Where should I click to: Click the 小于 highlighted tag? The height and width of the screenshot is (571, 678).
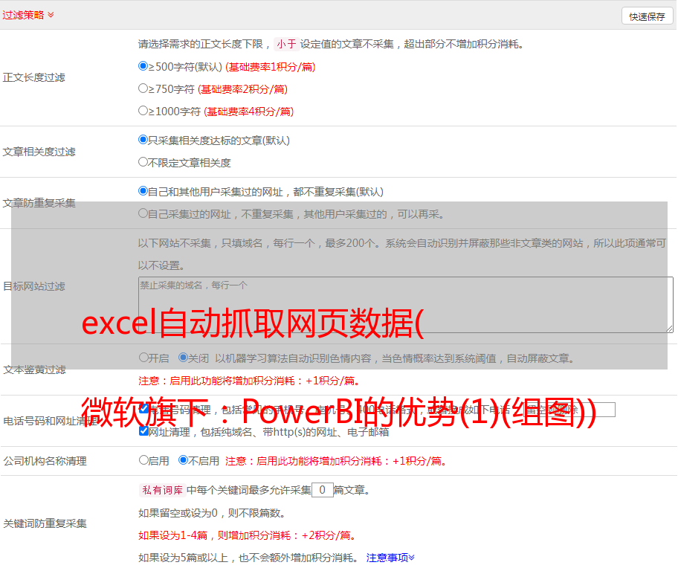point(287,44)
